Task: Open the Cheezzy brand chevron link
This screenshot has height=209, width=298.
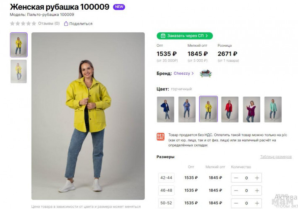Action: coord(193,73)
